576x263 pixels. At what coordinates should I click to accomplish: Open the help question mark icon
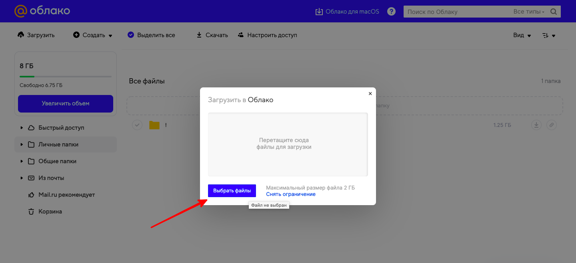[x=392, y=12]
